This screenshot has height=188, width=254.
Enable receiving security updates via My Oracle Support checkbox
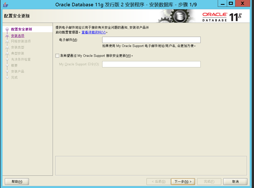point(57,56)
